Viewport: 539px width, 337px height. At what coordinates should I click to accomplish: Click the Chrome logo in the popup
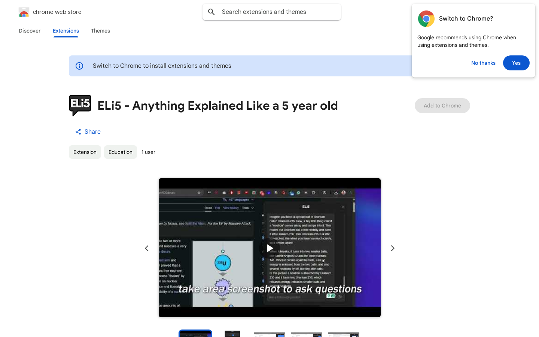pos(426,19)
